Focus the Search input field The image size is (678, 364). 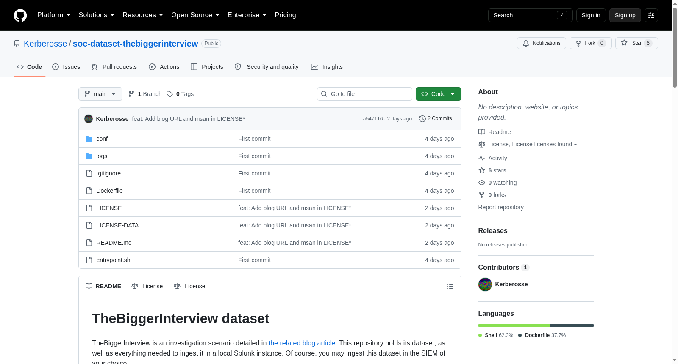point(531,15)
